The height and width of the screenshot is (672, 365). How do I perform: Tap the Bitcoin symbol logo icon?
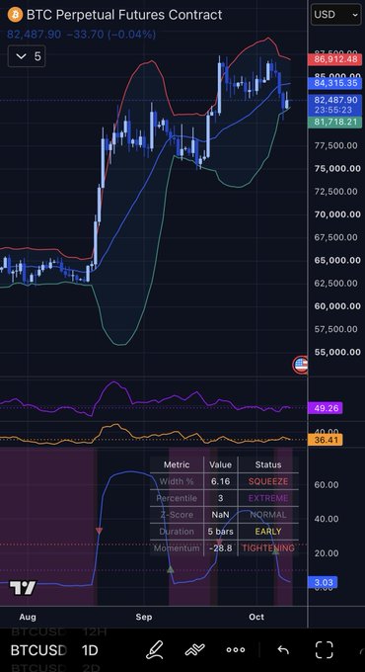[16, 15]
